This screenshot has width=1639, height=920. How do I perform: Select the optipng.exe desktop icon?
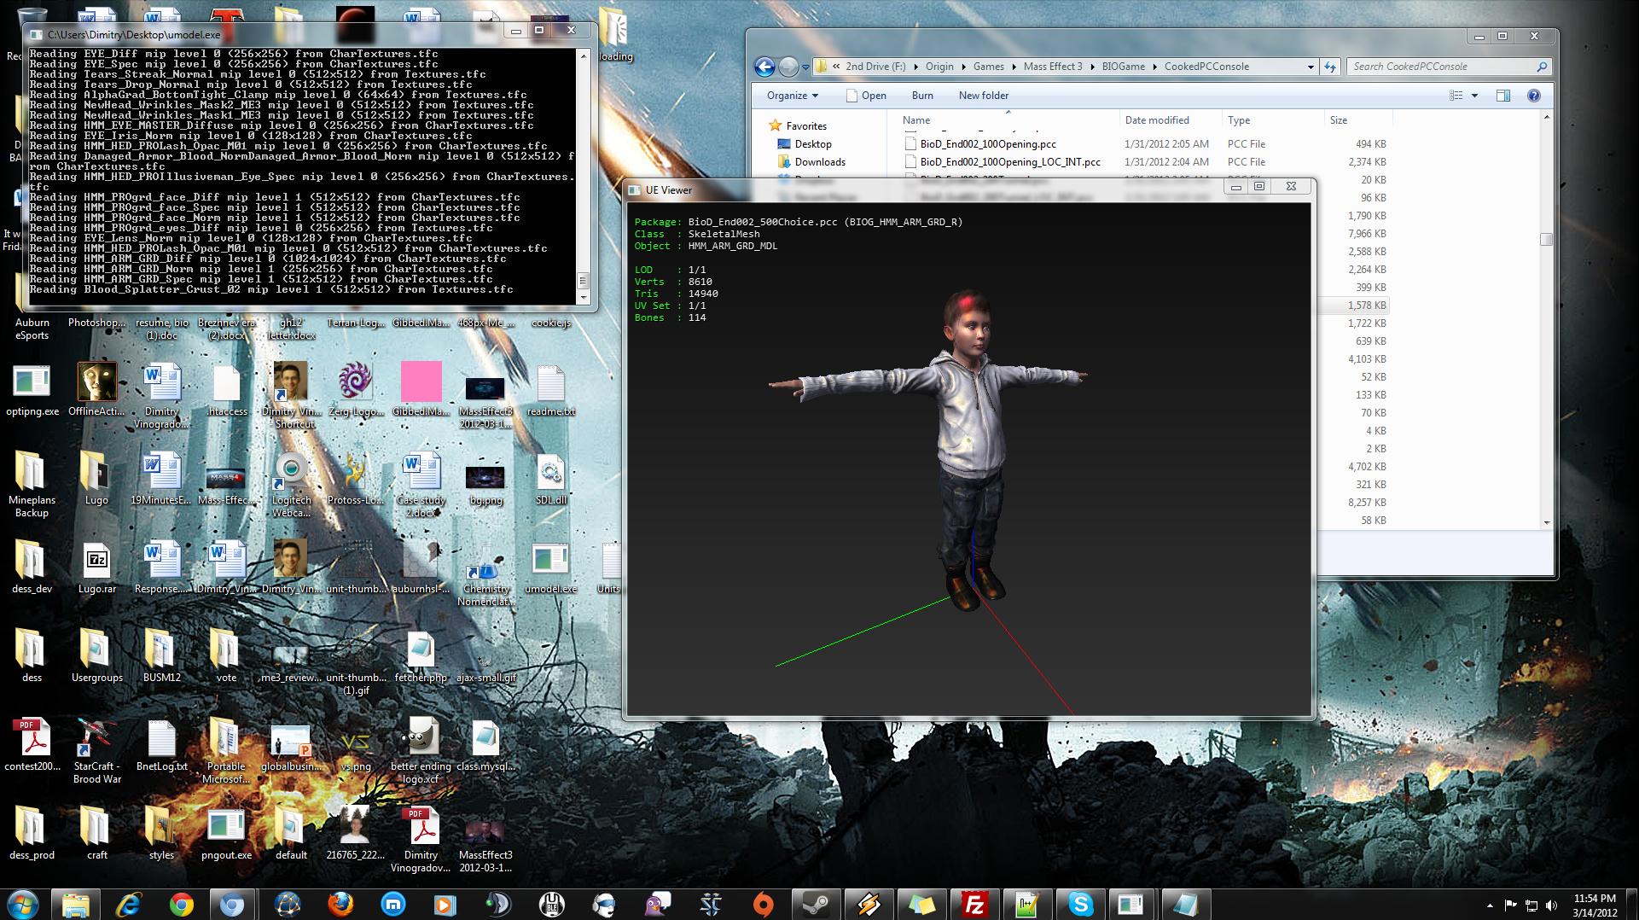pyautogui.click(x=32, y=391)
